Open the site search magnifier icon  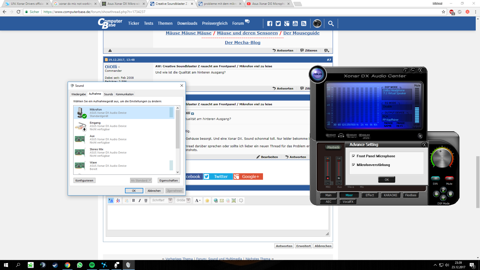(331, 23)
